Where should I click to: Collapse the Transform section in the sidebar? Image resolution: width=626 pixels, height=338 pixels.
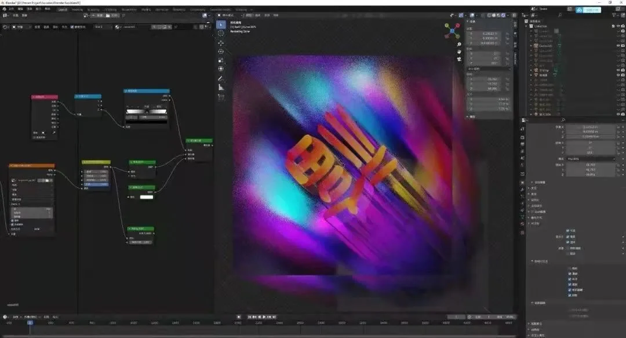[468, 21]
